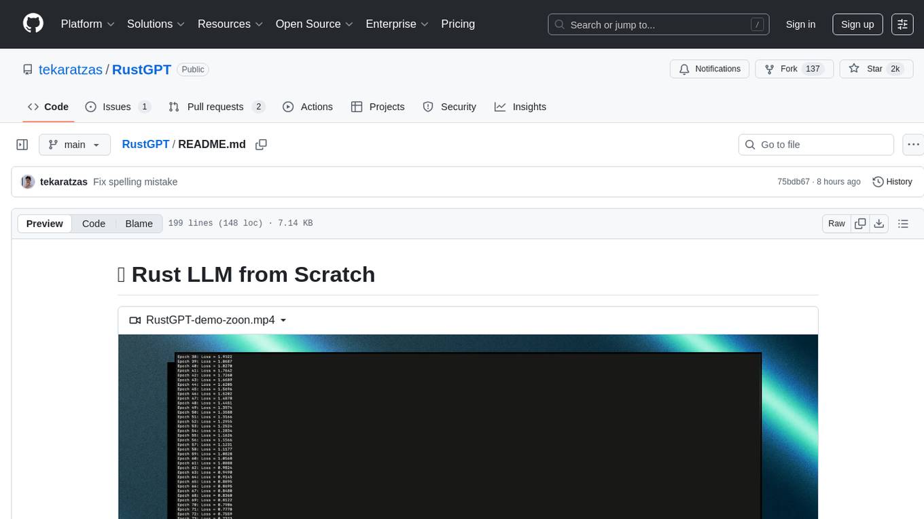
Task: Open the appearance settings icon in header
Action: [902, 24]
